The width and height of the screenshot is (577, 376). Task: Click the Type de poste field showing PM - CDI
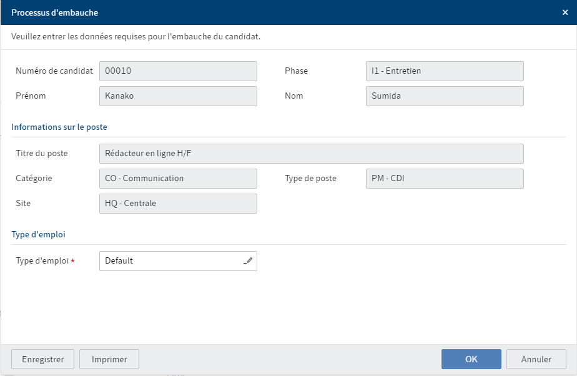point(444,179)
